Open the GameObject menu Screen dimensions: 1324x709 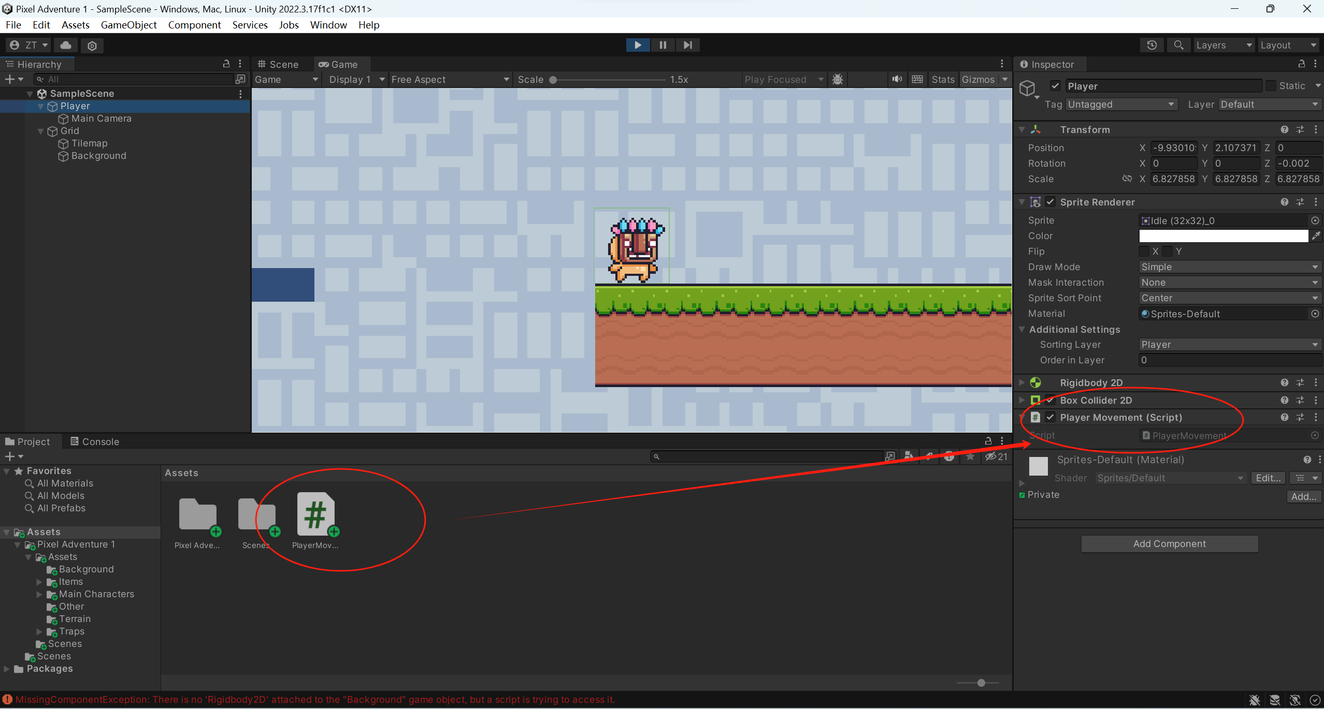129,25
